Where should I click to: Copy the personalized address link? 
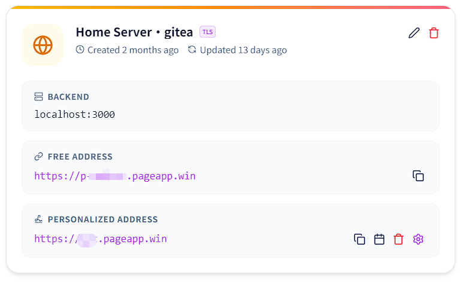[360, 239]
